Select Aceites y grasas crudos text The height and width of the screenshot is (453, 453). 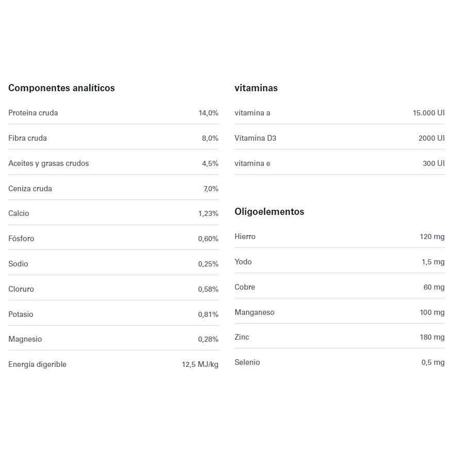coord(48,163)
